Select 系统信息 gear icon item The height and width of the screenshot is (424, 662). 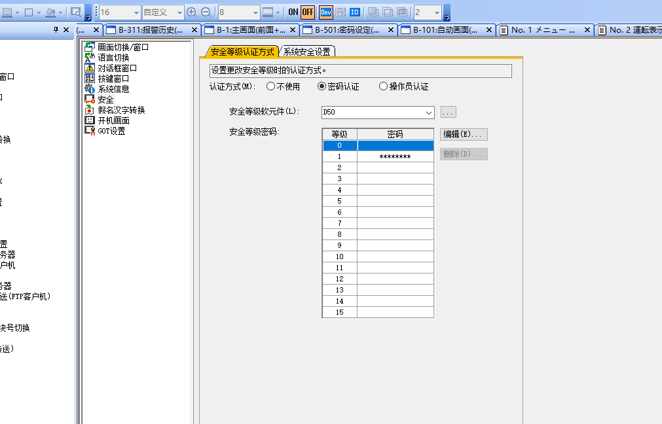(x=113, y=89)
